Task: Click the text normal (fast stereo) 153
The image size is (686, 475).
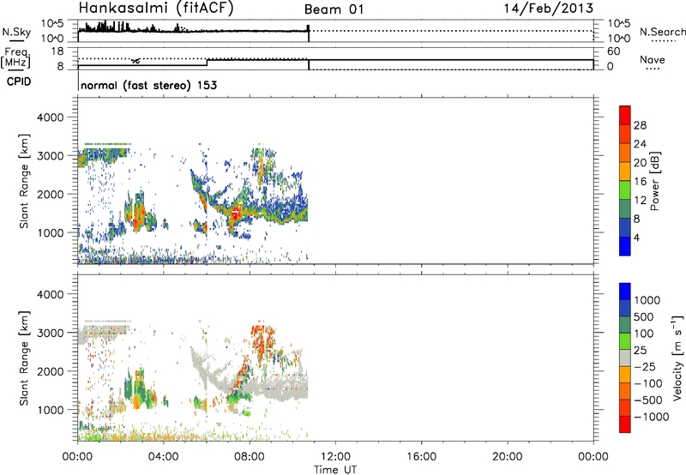Action: [x=148, y=85]
